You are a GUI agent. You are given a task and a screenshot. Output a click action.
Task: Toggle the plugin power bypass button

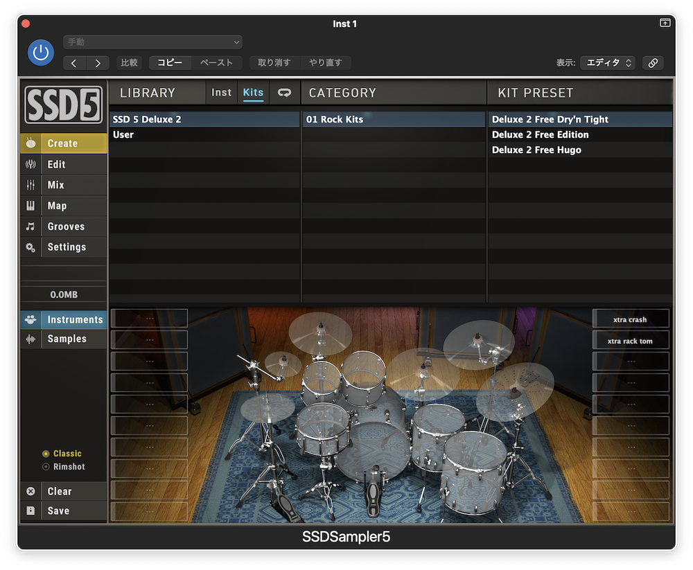click(41, 53)
